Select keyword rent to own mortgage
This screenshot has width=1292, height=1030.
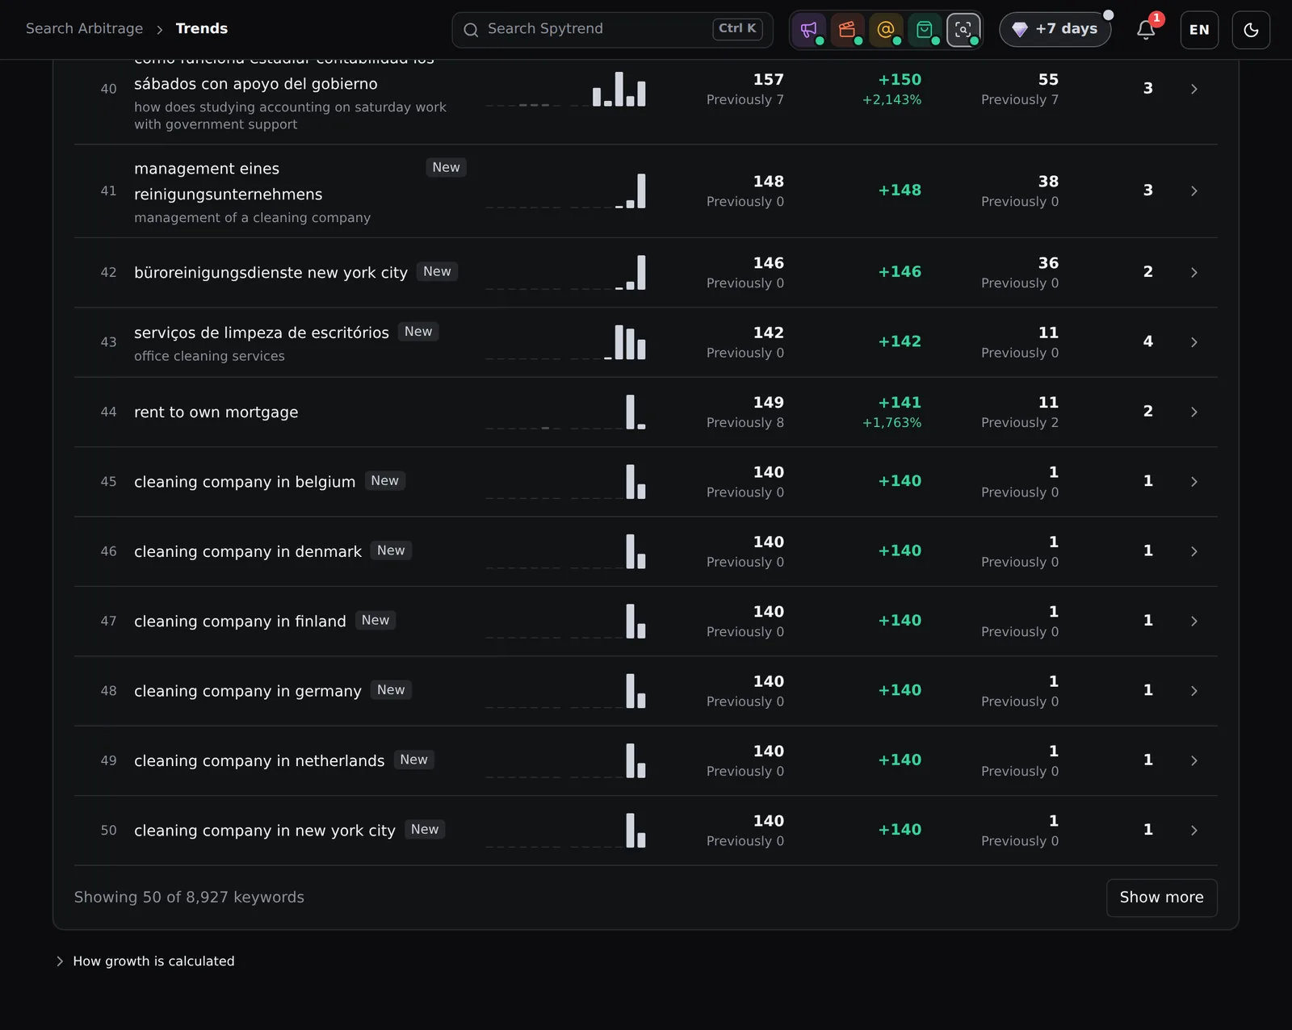pyautogui.click(x=216, y=412)
